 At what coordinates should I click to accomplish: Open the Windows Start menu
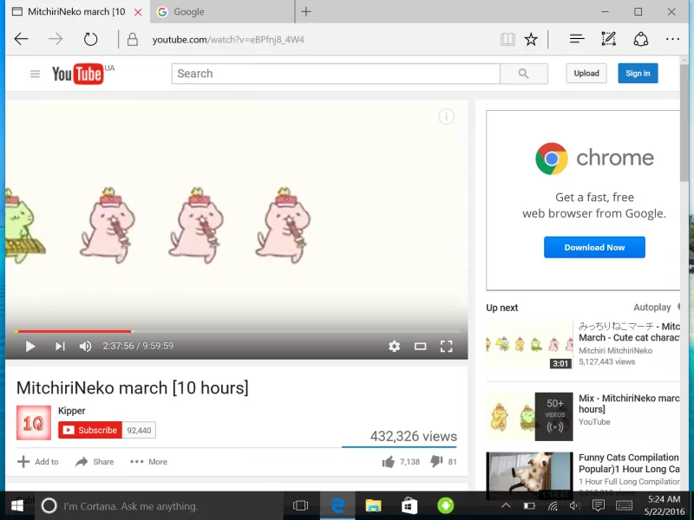[x=16, y=505]
